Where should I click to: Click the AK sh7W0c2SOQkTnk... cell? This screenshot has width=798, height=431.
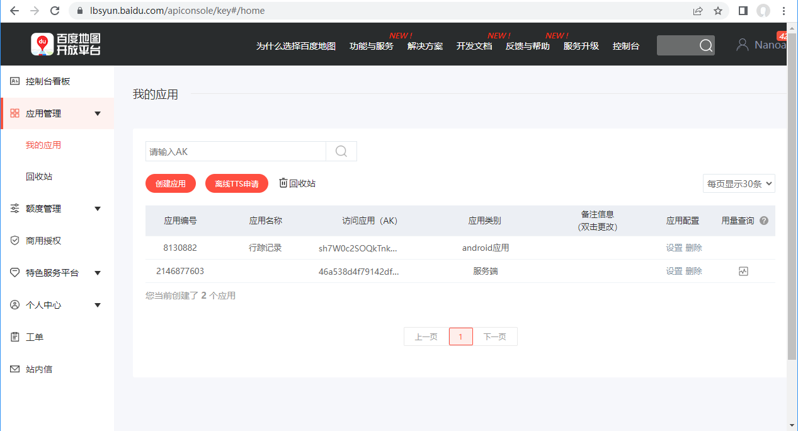(358, 248)
